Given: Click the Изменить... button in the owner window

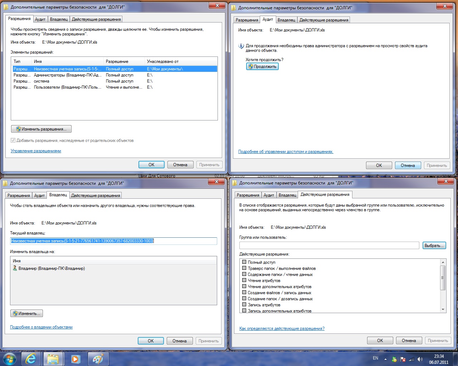Looking at the screenshot, I should click(x=26, y=313).
